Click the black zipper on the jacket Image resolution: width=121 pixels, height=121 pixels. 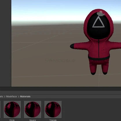point(99,49)
